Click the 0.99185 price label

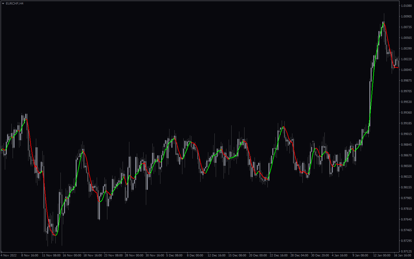tap(407, 123)
